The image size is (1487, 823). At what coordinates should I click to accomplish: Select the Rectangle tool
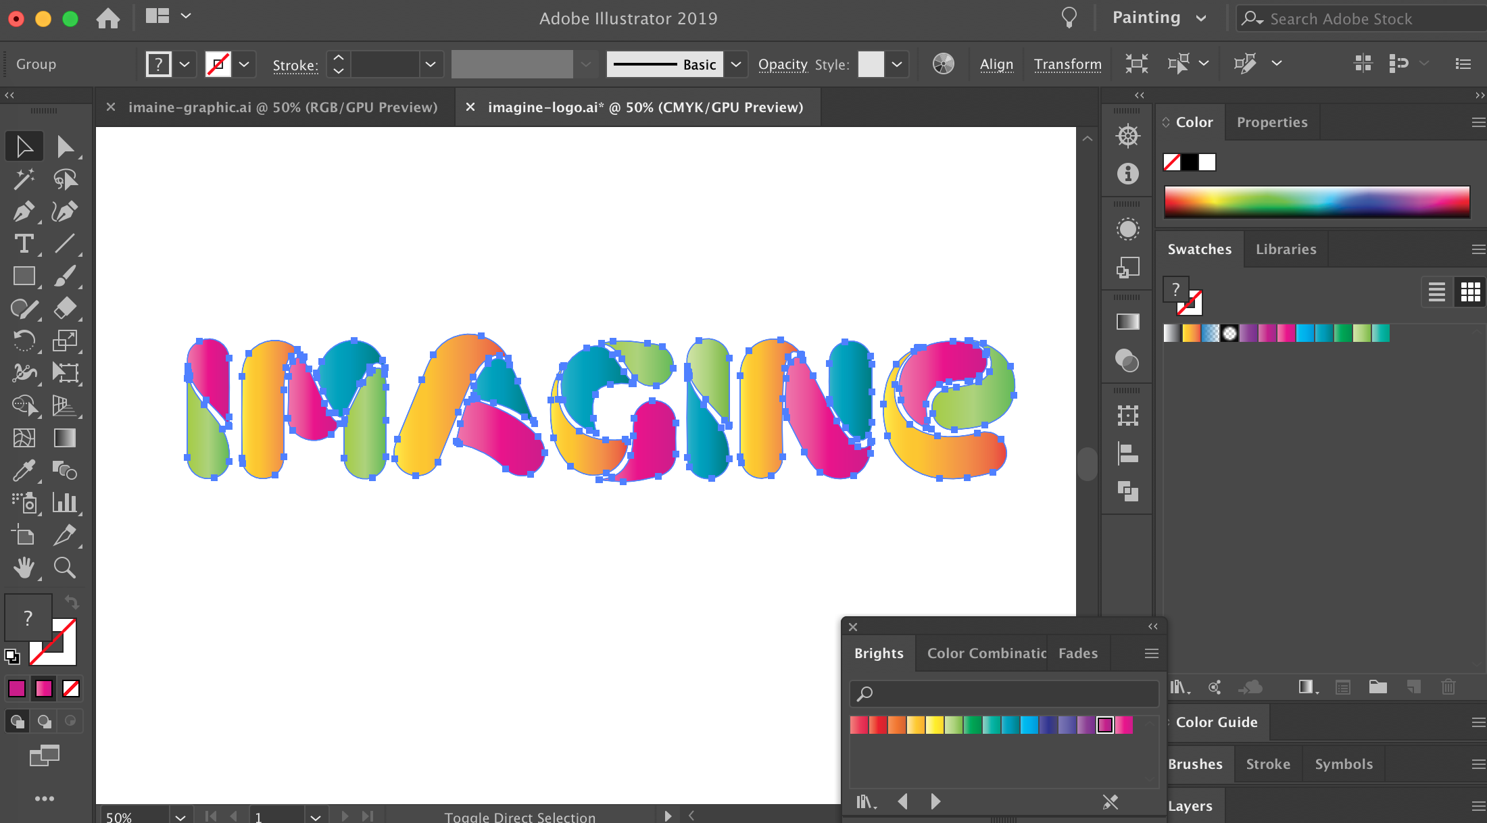pyautogui.click(x=24, y=276)
